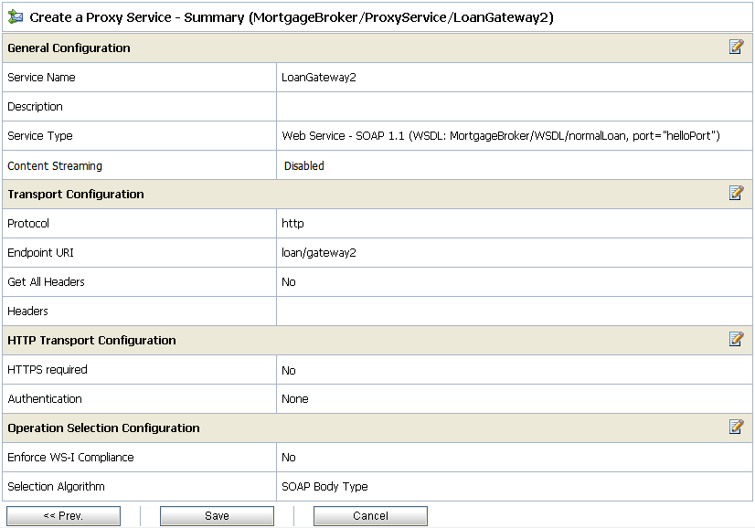The image size is (755, 528).
Task: Click the Selection Algorithm label
Action: coord(56,487)
